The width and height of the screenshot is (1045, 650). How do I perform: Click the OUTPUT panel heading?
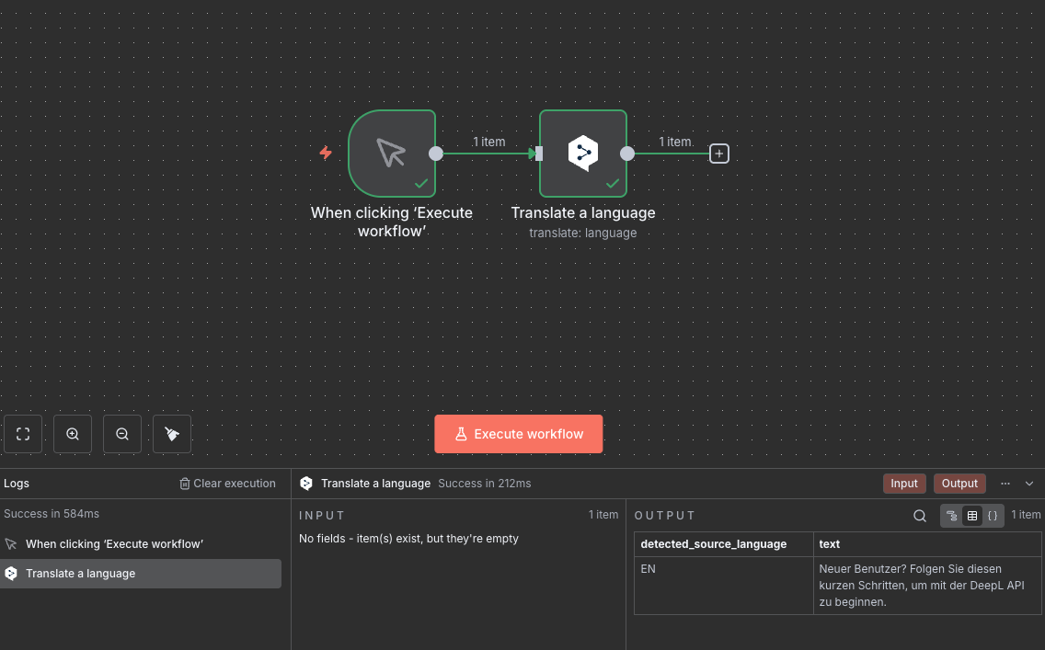pyautogui.click(x=664, y=516)
